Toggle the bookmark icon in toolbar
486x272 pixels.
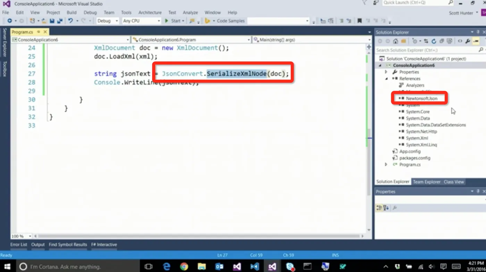tap(360, 21)
